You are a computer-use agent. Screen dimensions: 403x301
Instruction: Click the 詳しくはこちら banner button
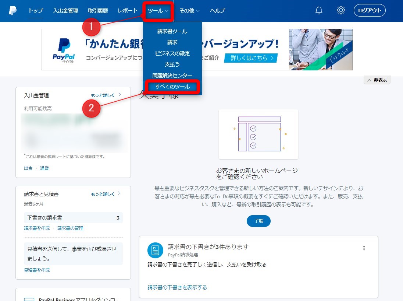pyautogui.click(x=250, y=58)
